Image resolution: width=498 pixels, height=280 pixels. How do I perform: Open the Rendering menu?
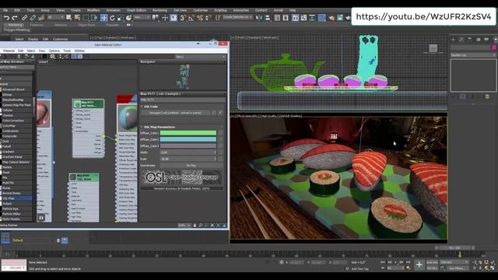pos(160,10)
